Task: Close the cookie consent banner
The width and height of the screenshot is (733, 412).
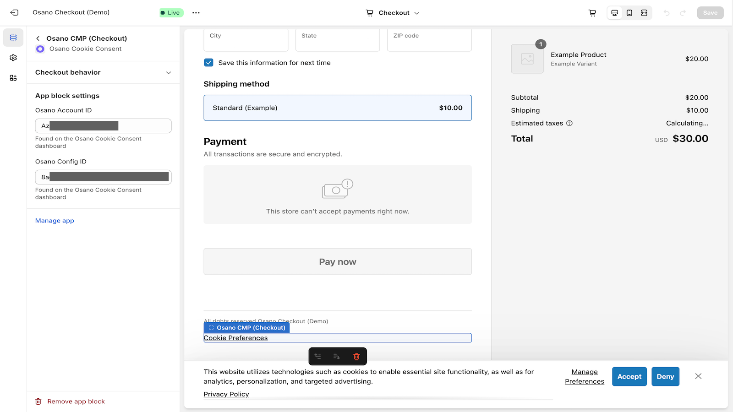Action: 698,376
